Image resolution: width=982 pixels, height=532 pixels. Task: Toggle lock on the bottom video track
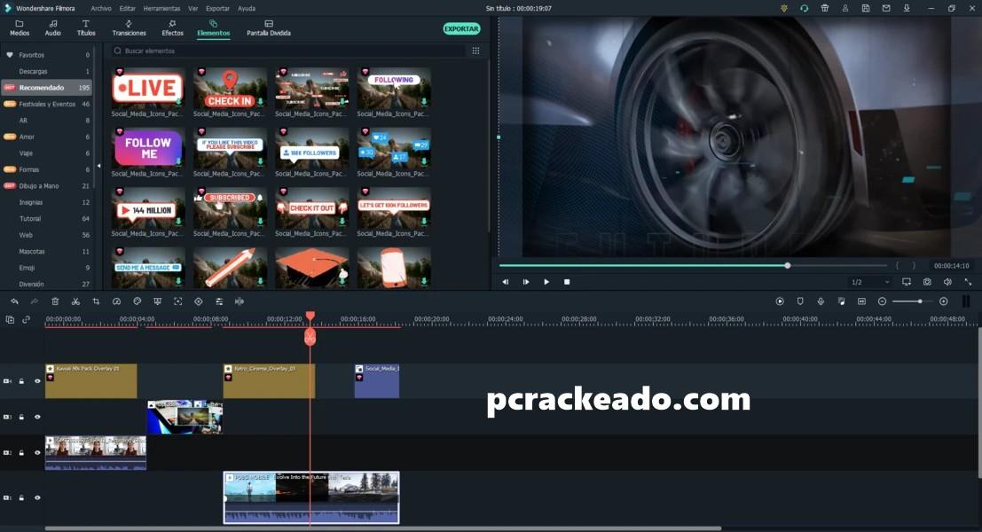pyautogui.click(x=22, y=498)
